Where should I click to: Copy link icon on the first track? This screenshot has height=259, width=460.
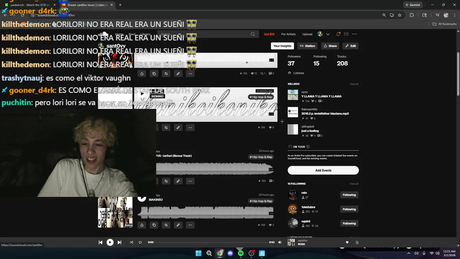coord(154,74)
